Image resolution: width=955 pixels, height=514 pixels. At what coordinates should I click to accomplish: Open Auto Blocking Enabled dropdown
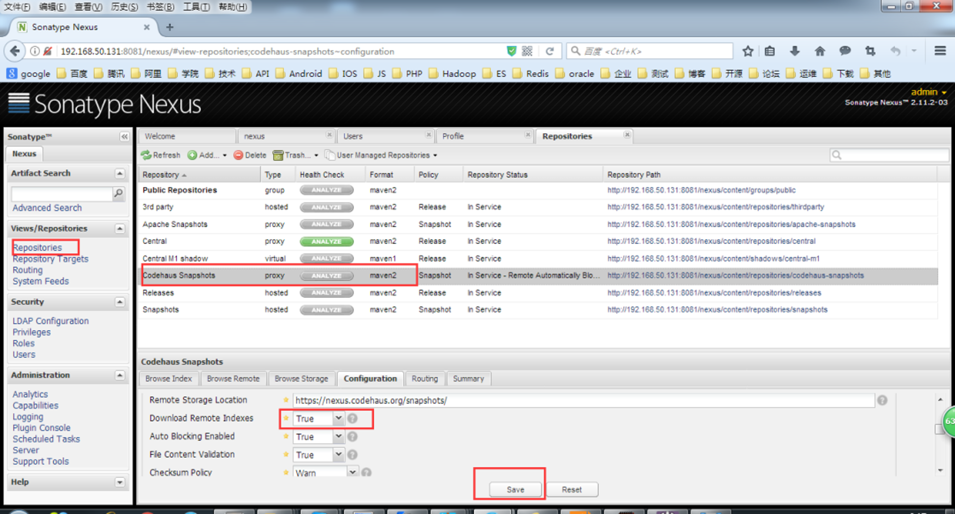(338, 436)
